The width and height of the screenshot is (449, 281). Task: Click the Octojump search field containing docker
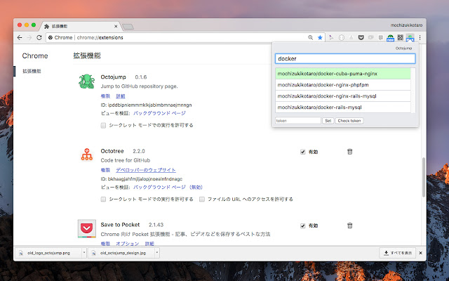(x=345, y=58)
